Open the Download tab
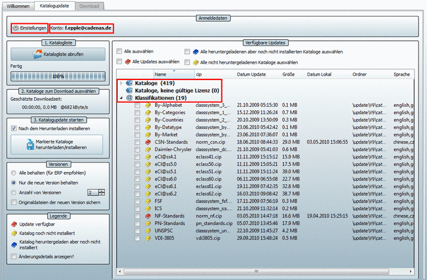Viewport: 427px width, 280px height. pyautogui.click(x=89, y=6)
